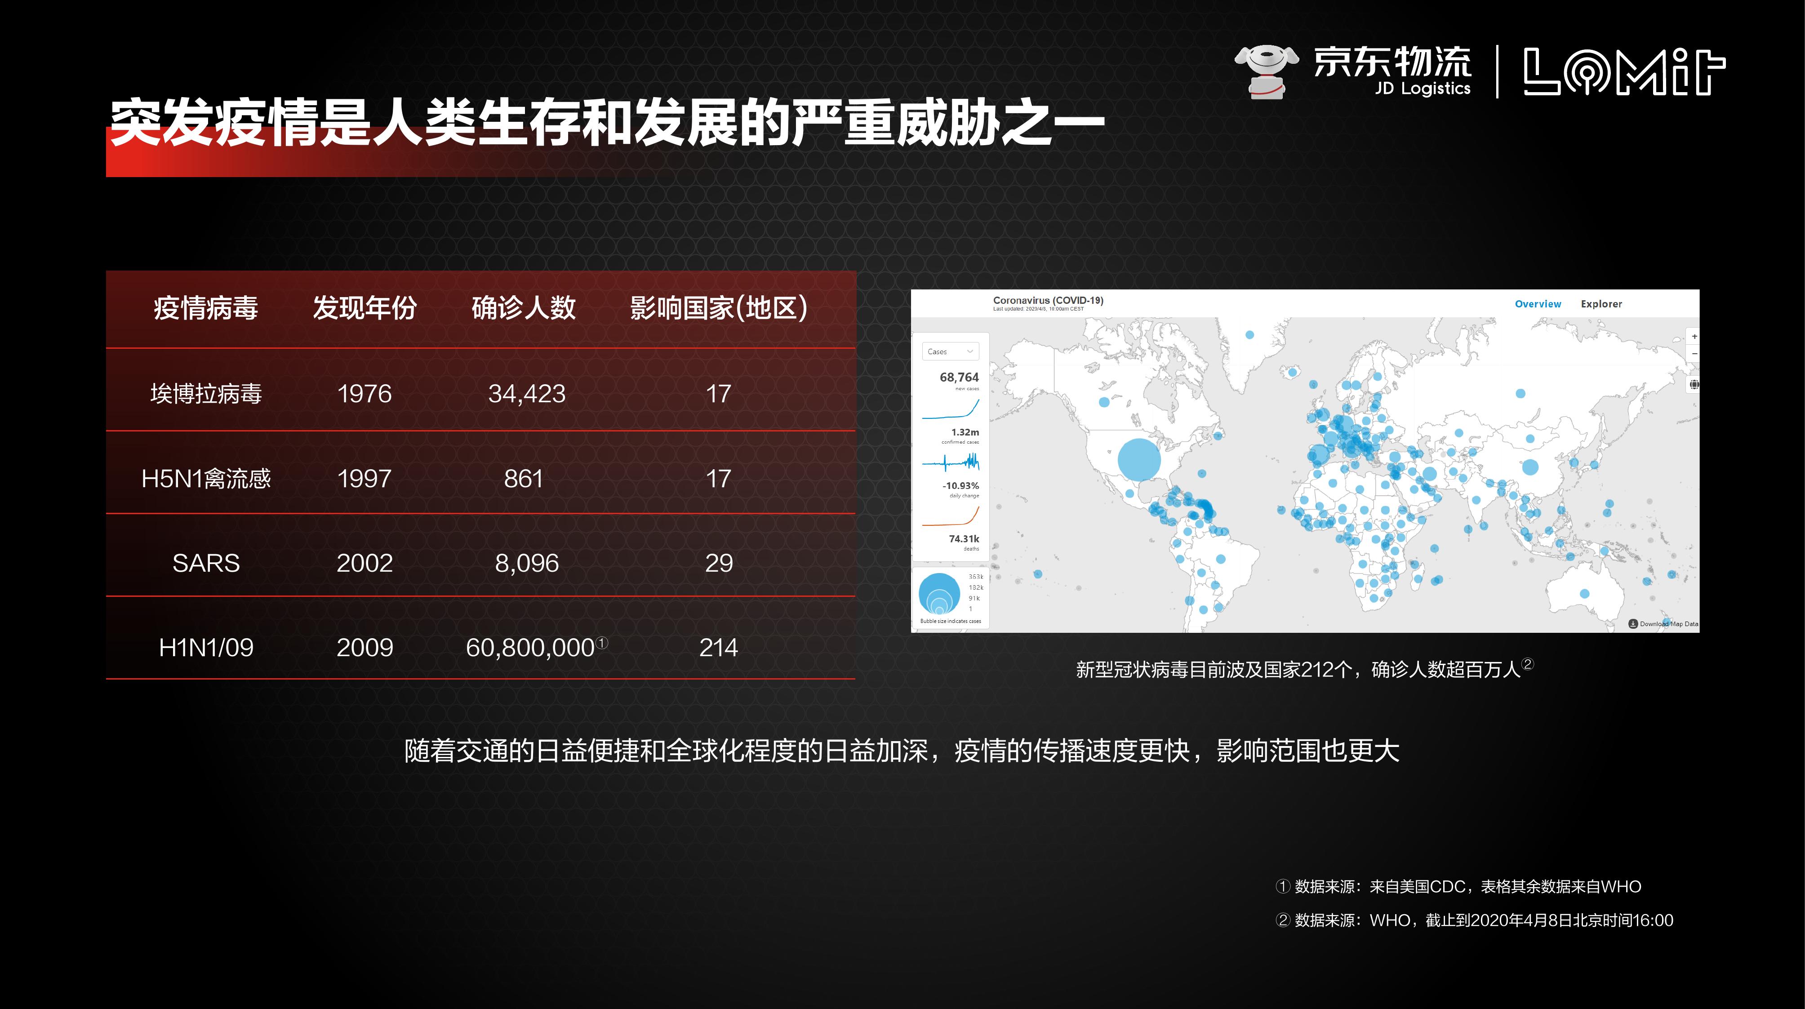Click the Download Map Data arrow icon
Screen dimensions: 1805x1009
[1632, 624]
